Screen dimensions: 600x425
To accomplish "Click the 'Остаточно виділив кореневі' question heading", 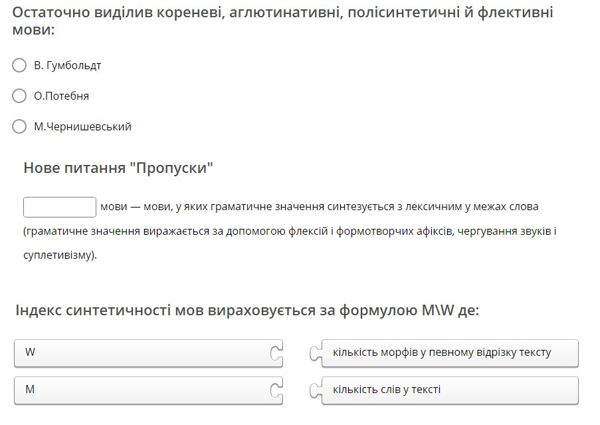I will click(282, 21).
